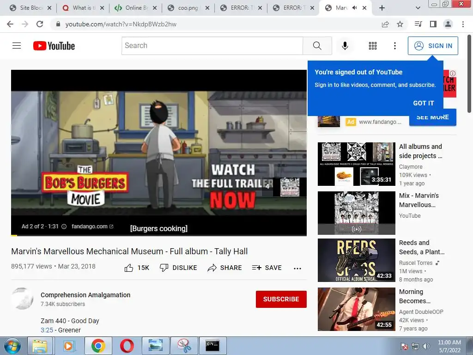Open the Ruscel Torres channel name
The image size is (473, 355).
tap(416, 263)
